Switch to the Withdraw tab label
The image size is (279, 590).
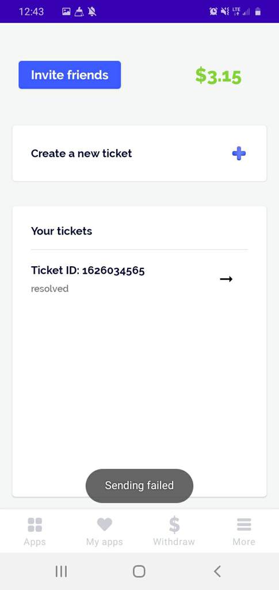174,542
